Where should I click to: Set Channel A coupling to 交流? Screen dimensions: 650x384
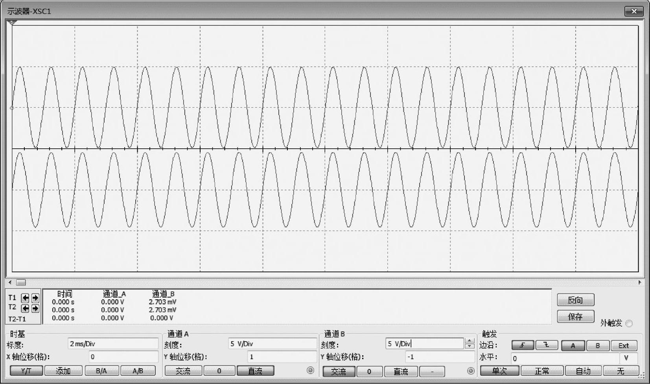coord(183,371)
